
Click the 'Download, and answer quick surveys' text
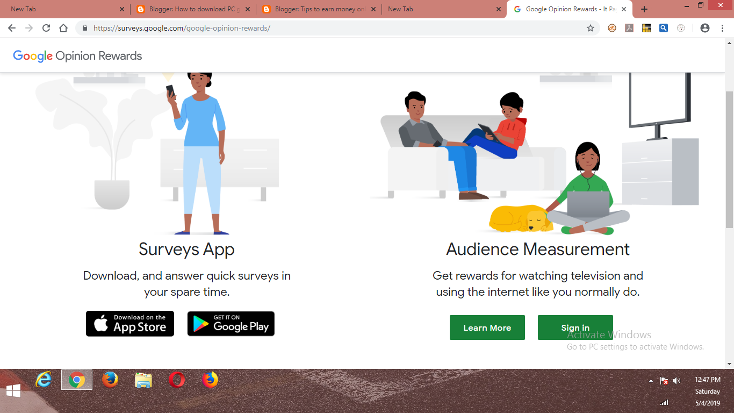[x=186, y=284]
